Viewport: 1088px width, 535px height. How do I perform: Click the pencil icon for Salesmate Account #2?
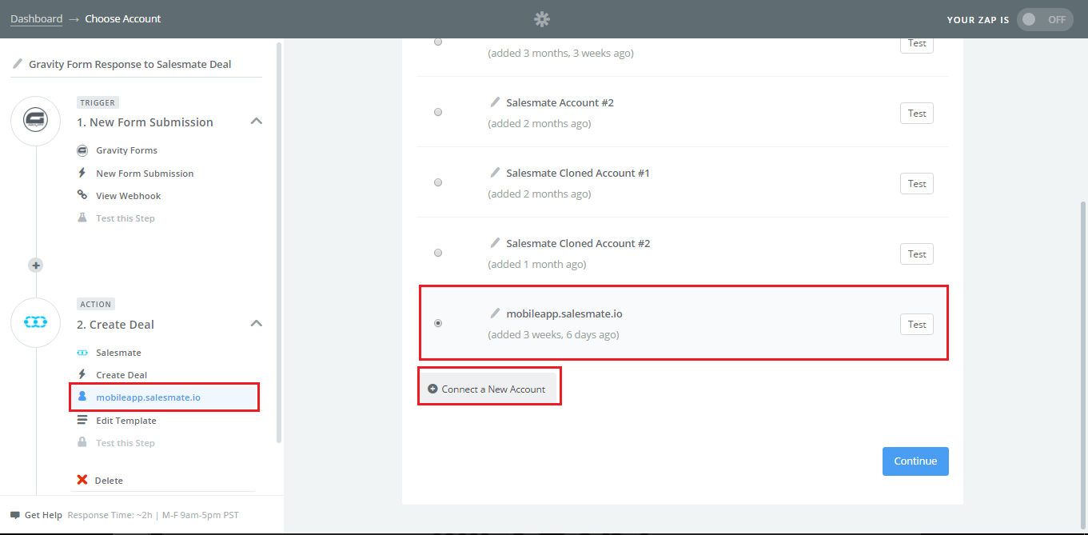point(495,102)
